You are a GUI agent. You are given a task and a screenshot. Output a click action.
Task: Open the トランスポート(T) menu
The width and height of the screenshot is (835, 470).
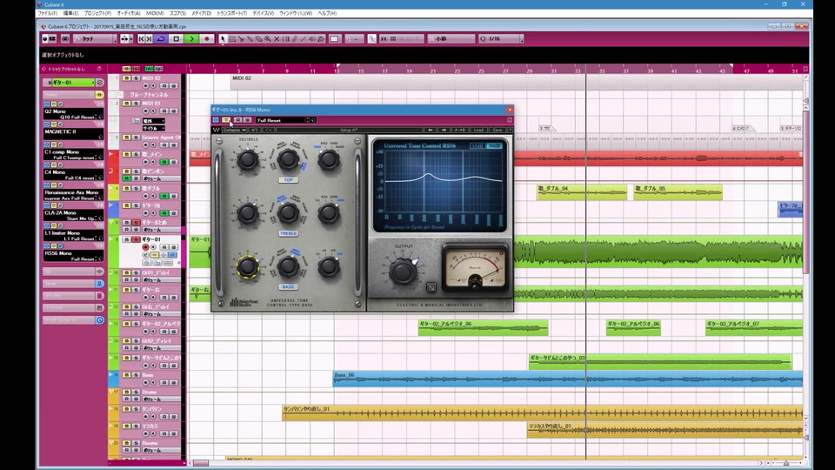coord(231,13)
